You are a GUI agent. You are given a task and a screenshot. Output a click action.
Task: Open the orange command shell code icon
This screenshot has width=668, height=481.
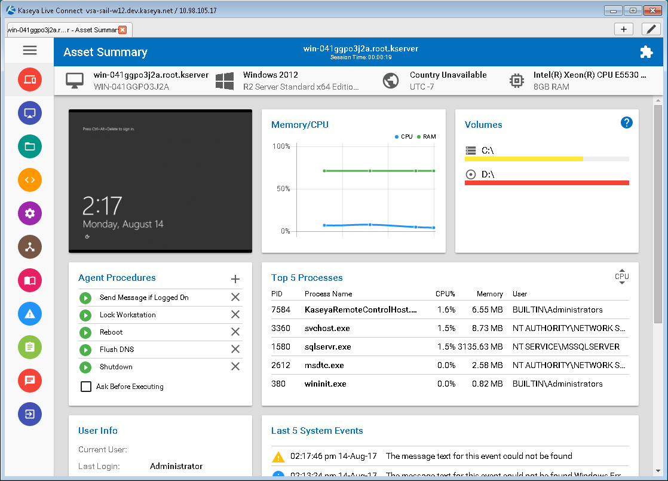(x=30, y=180)
